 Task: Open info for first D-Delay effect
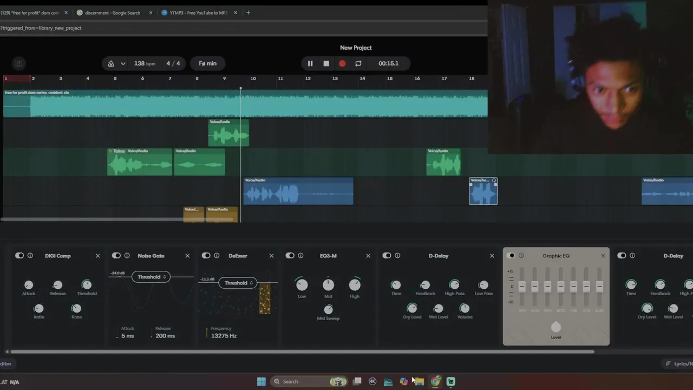(397, 256)
